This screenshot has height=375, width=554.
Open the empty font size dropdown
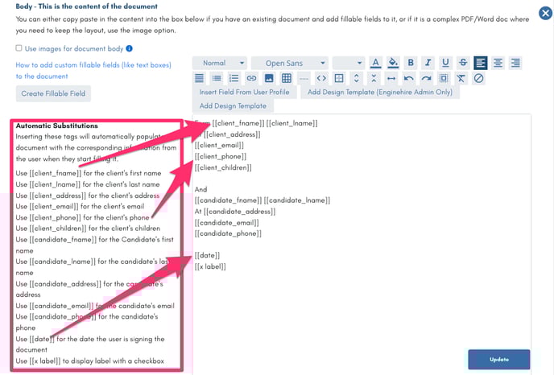pyautogui.click(x=349, y=63)
